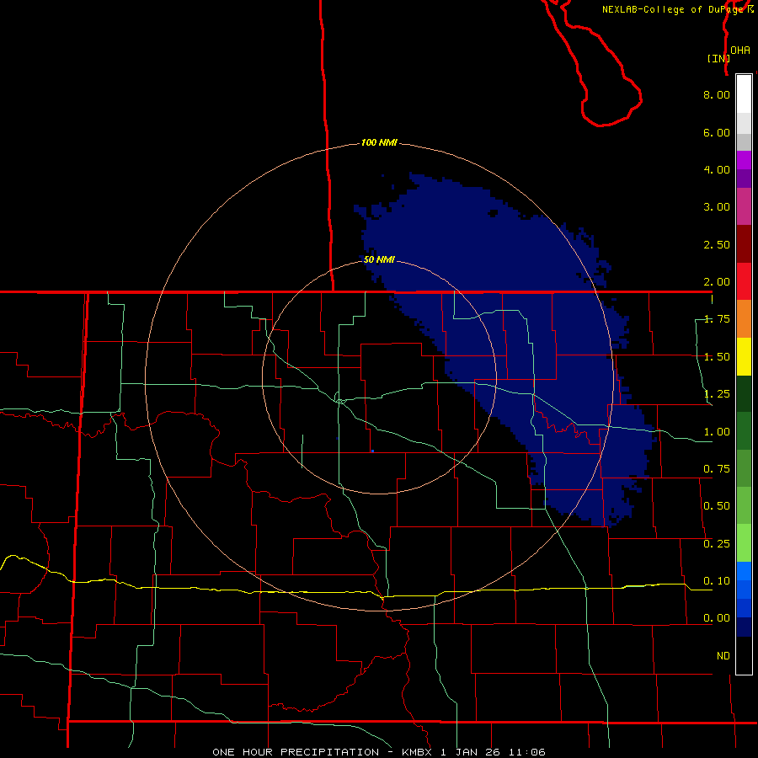The width and height of the screenshot is (758, 758).
Task: Select the "[IN]" units label
Action: (x=719, y=58)
